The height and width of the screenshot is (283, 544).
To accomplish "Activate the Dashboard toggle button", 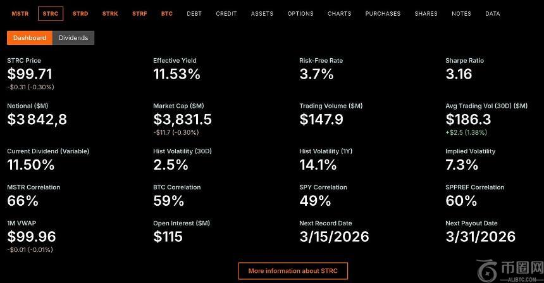I will (30, 38).
